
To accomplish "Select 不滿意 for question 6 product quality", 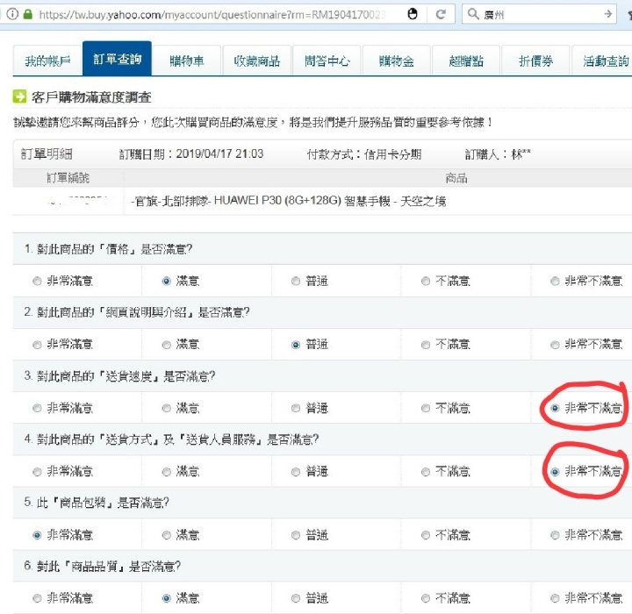I will pyautogui.click(x=426, y=598).
